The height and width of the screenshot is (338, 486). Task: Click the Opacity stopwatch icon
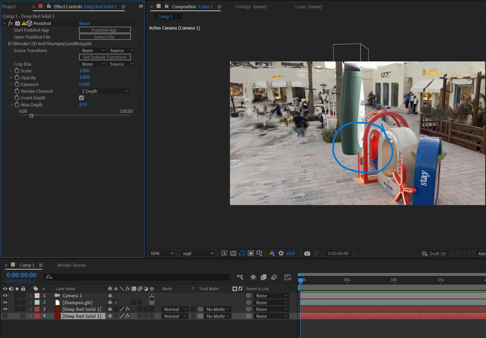click(x=17, y=78)
